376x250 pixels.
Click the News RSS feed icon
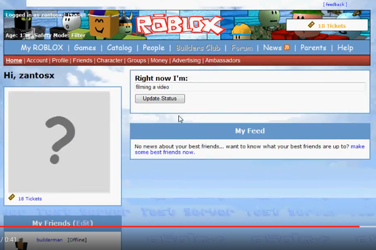(286, 47)
